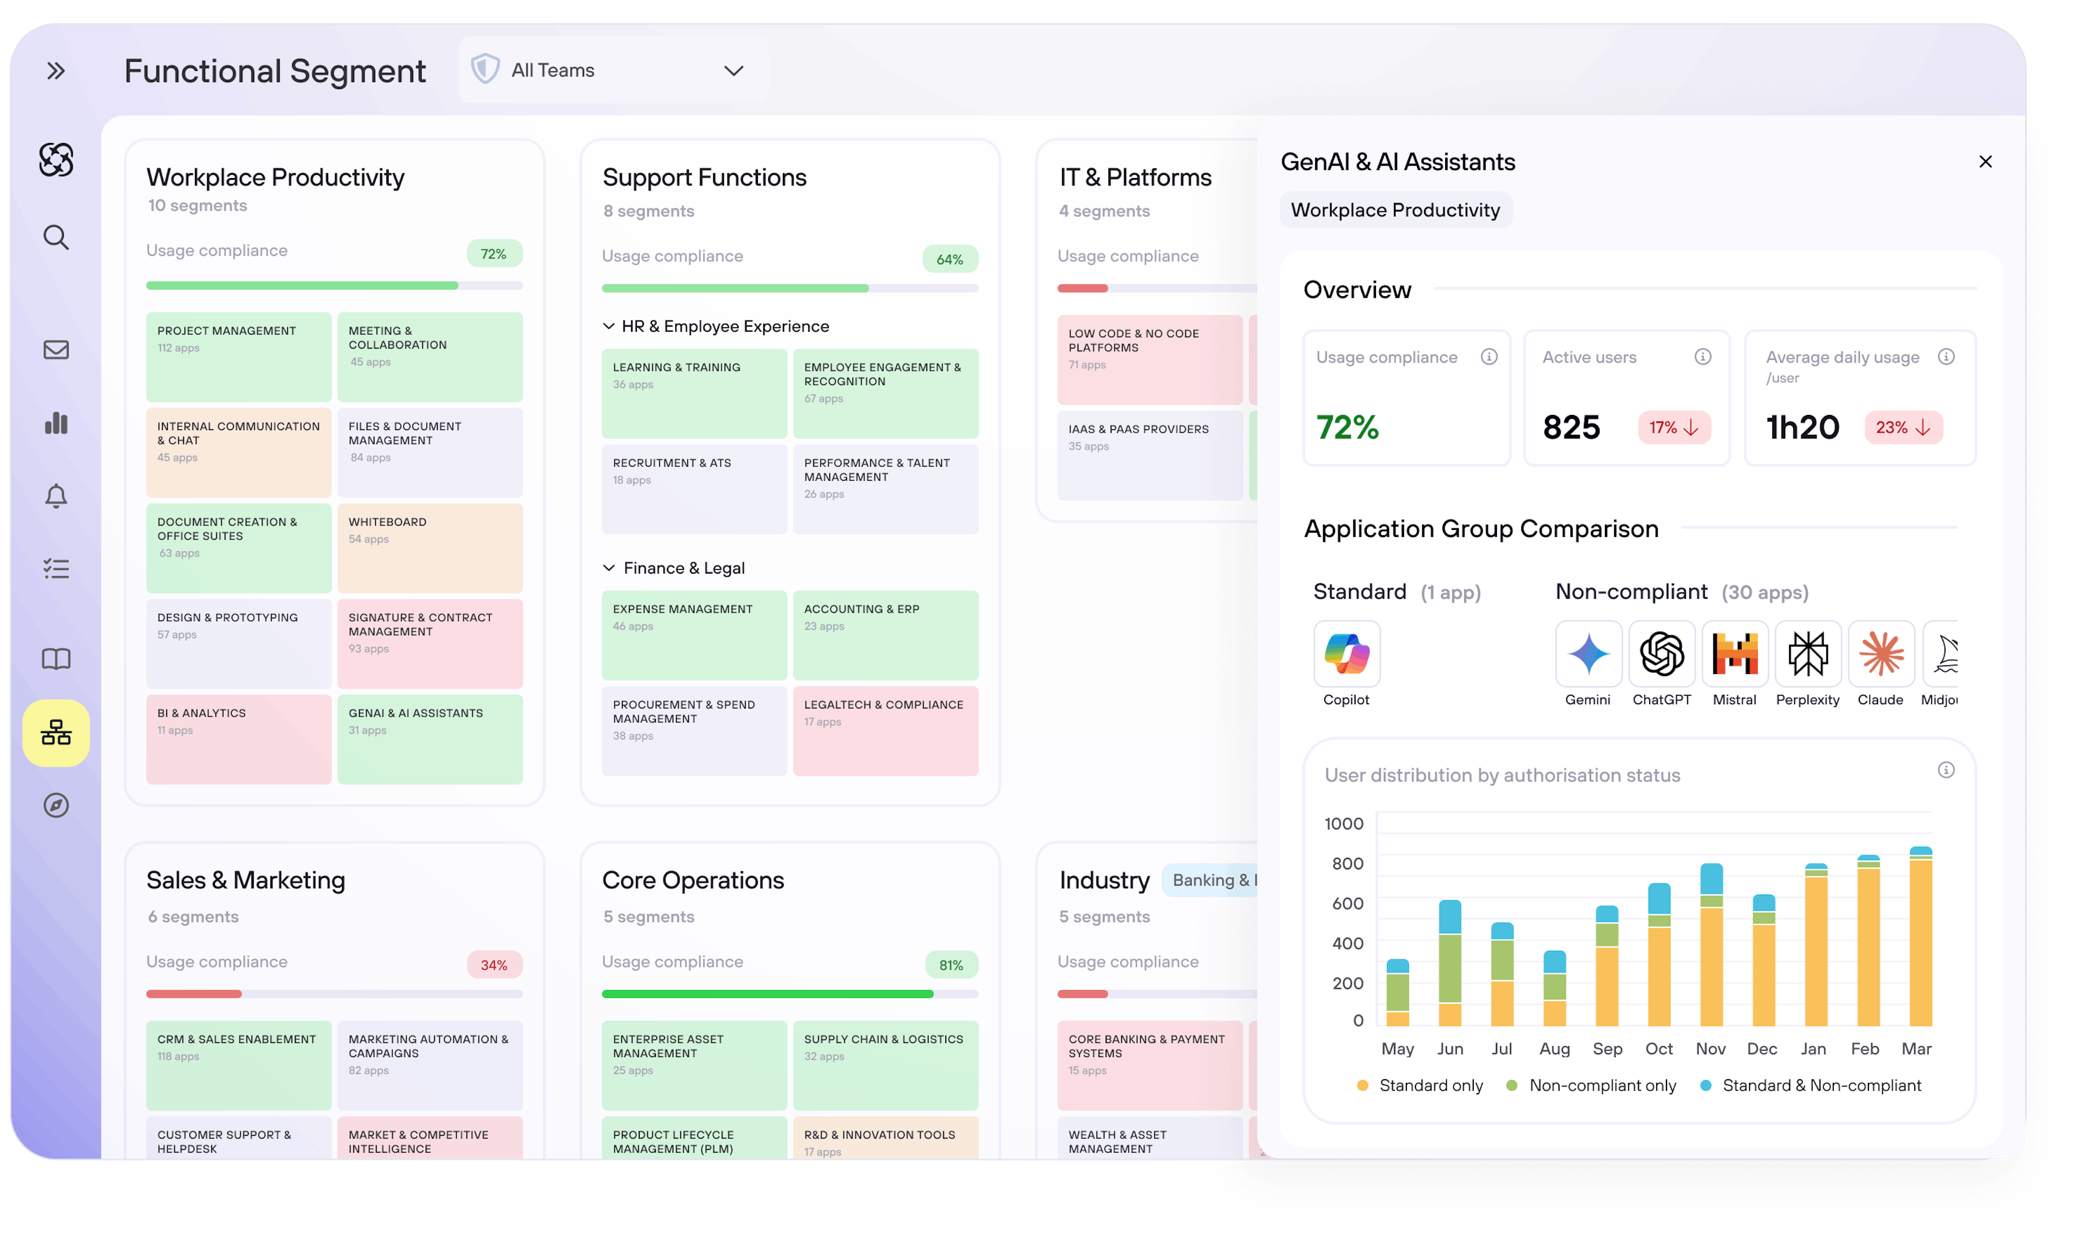Open the checklist icon in sidebar
This screenshot has height=1233, width=2073.
[56, 569]
